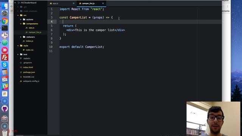Open the colorful grid app in the dock
Image resolution: width=242 pixels, height=136 pixels.
(5, 94)
